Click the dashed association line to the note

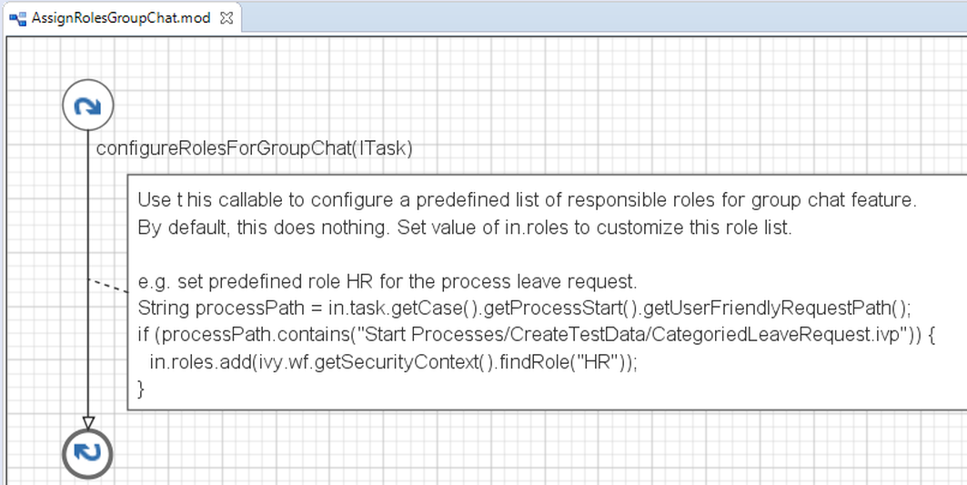[x=107, y=286]
